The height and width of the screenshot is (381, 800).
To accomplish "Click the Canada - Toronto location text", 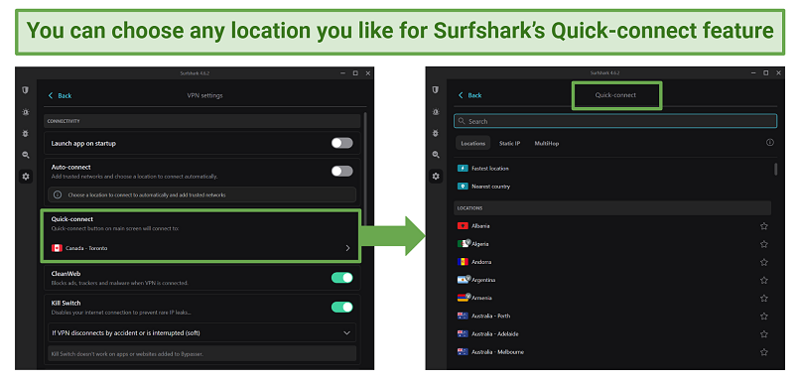I will (x=86, y=248).
